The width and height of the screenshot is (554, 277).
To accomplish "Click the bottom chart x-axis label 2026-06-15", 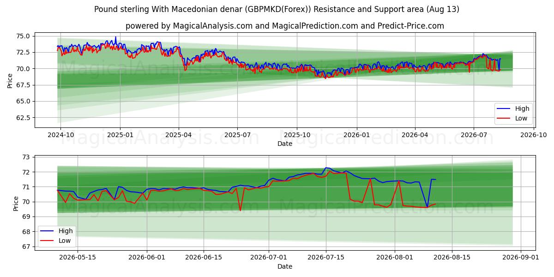I will tap(204, 258).
